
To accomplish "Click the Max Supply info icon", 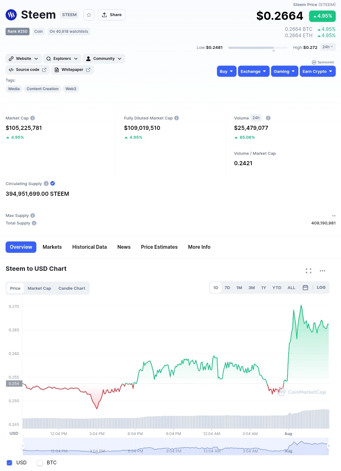I will point(33,216).
